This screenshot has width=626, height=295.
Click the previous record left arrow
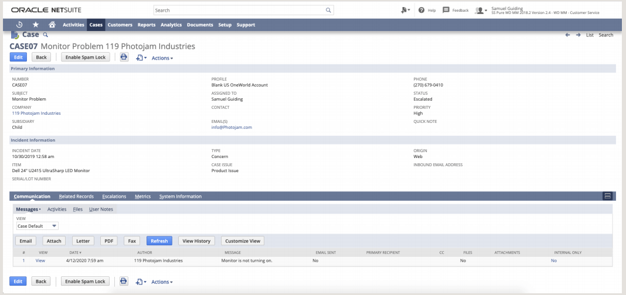tap(567, 35)
